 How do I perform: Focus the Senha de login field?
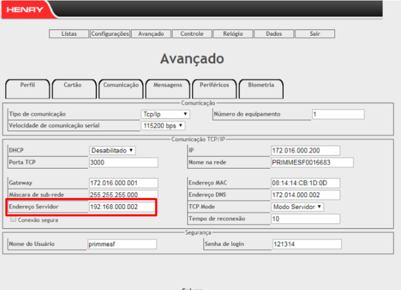pyautogui.click(x=307, y=244)
